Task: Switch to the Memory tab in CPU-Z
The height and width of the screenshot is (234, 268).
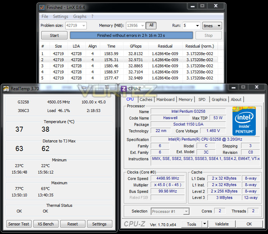Action: 185,99
